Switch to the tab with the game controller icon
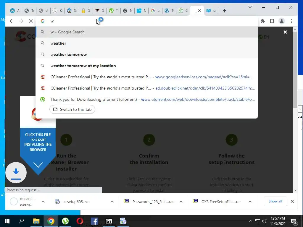The width and height of the screenshot is (303, 227). point(15,11)
